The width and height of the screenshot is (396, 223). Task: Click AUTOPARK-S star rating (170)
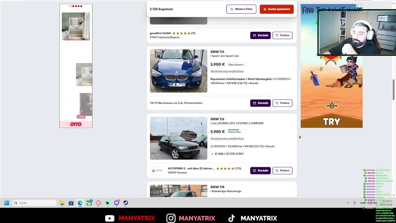229,168
